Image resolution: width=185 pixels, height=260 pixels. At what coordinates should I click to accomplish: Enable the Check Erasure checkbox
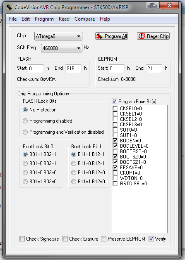tap(65, 239)
